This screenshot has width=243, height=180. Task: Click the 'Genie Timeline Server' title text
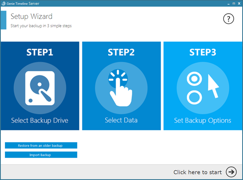[23, 4]
